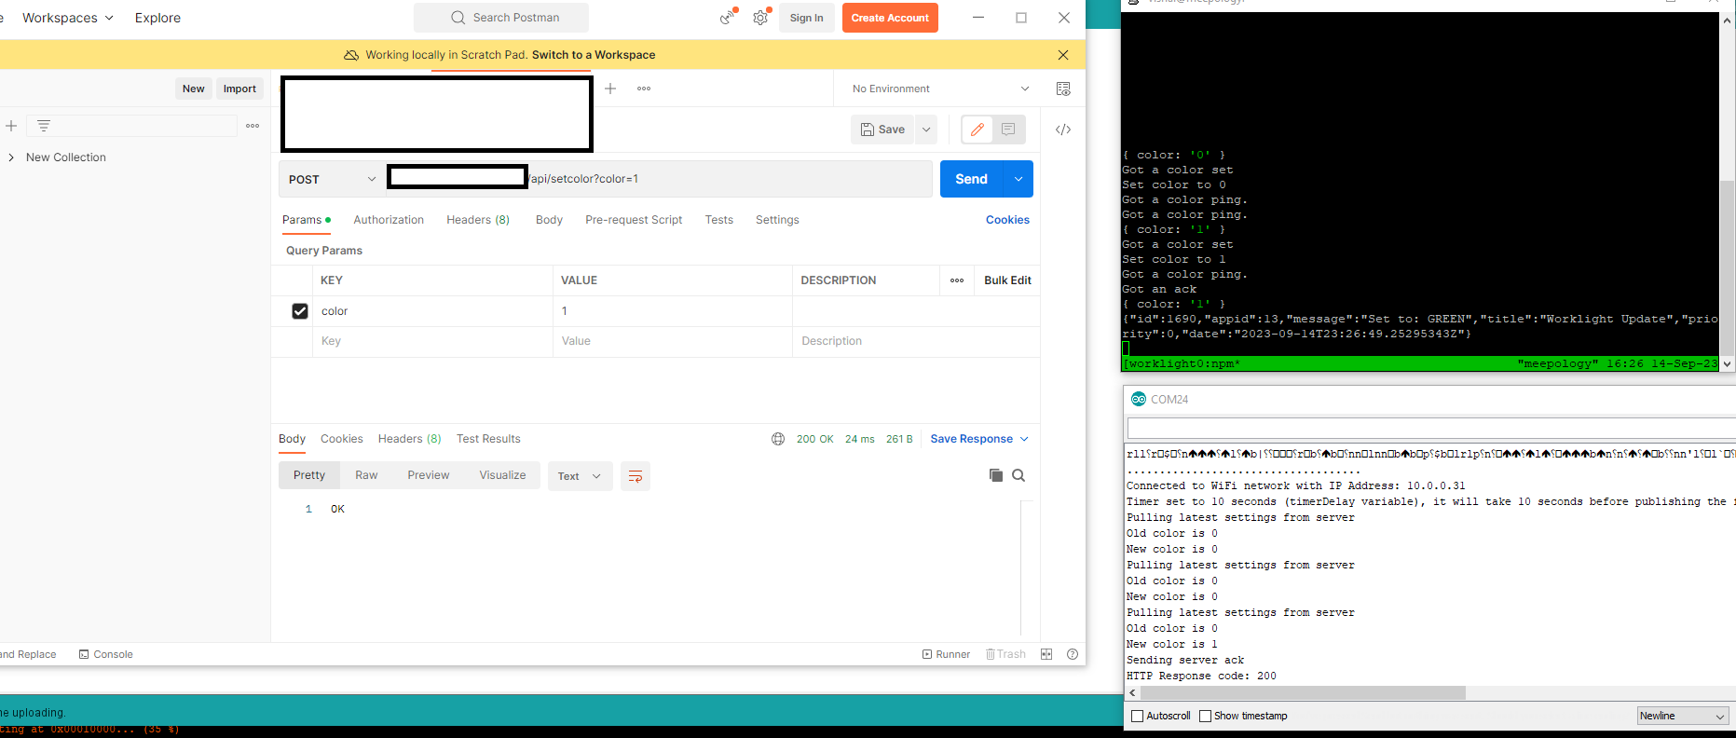
Task: Click the satellite capture requests icon
Action: point(727,18)
